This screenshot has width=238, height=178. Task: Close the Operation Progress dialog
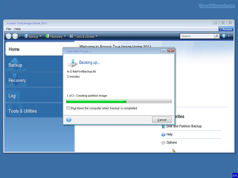click(170, 51)
